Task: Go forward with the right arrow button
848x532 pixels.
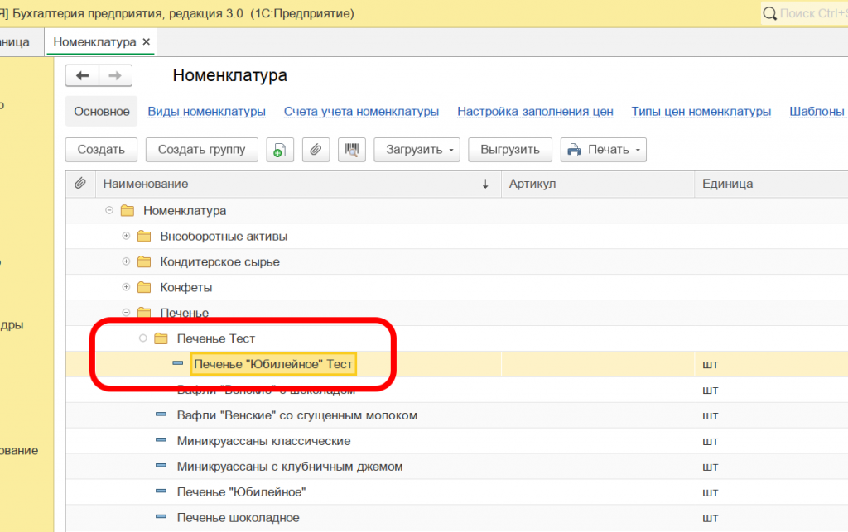Action: (x=115, y=75)
